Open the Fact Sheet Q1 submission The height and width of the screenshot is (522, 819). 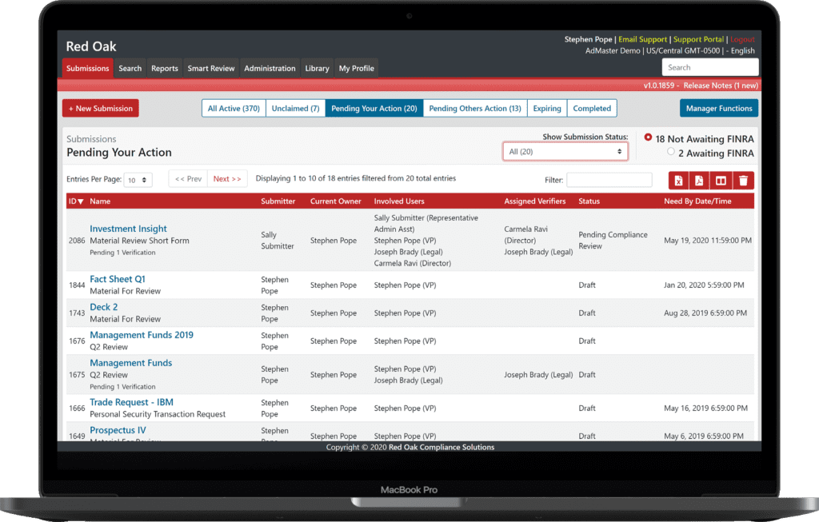[118, 279]
